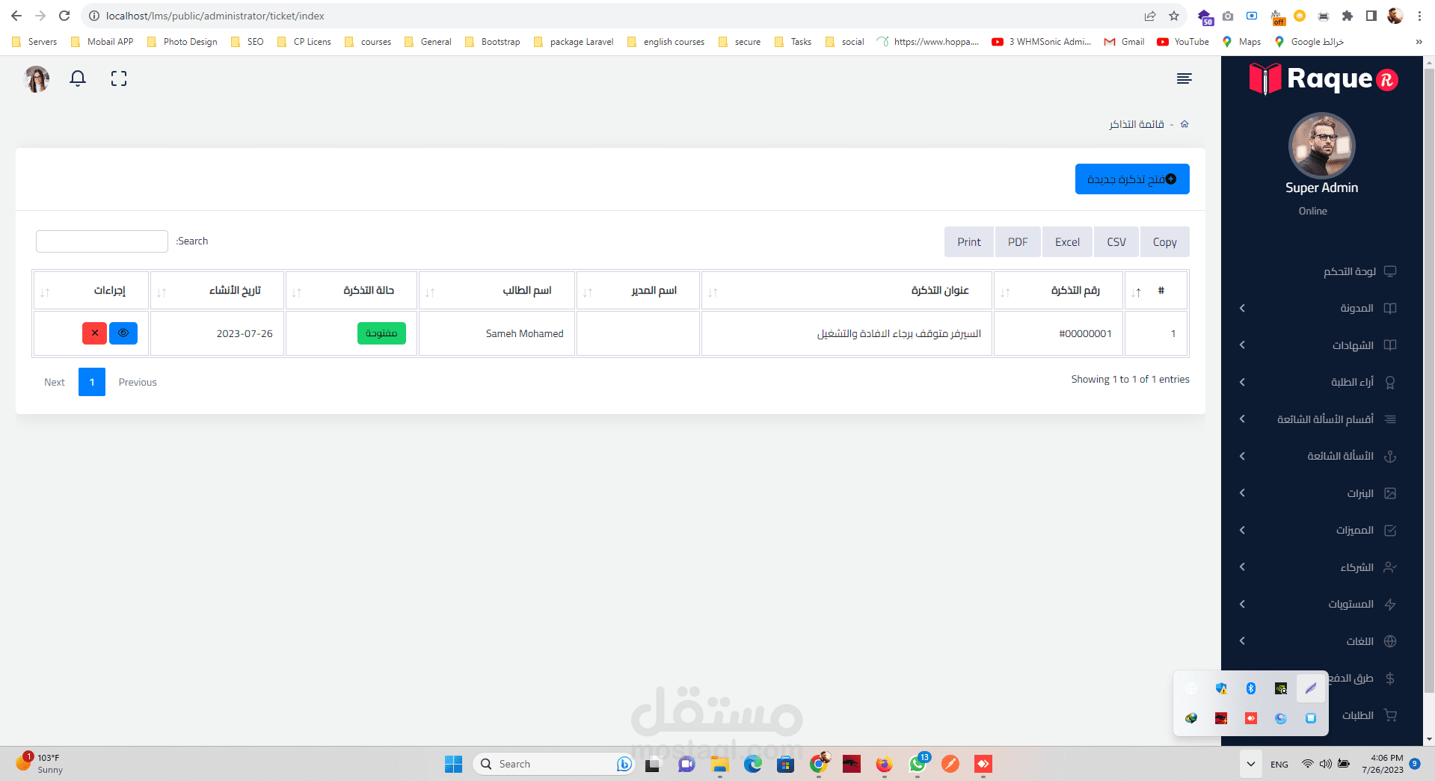Open the notifications bell in the top bar
The width and height of the screenshot is (1435, 781).
pyautogui.click(x=78, y=78)
